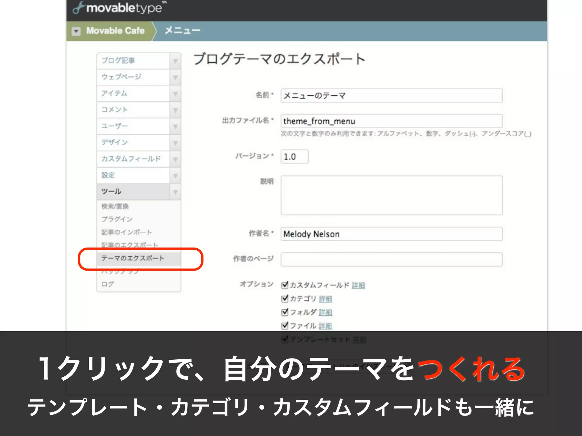Expand the 設定 menu arrow

click(175, 176)
